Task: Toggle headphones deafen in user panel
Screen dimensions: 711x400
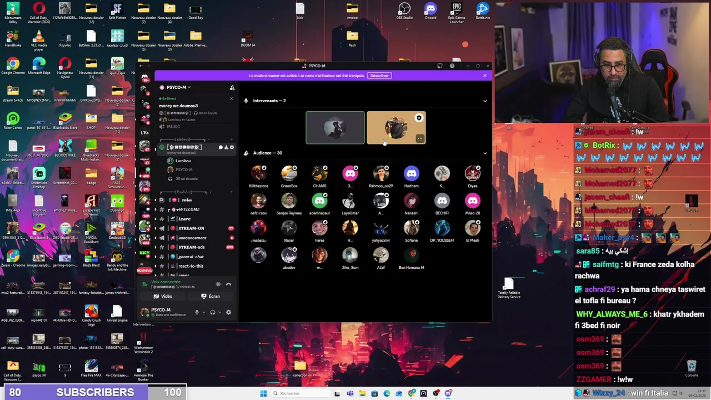Action: pos(212,312)
